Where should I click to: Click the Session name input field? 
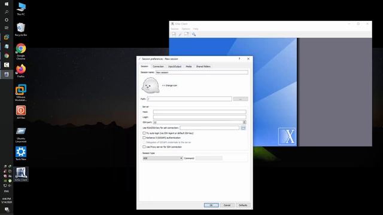click(x=202, y=72)
